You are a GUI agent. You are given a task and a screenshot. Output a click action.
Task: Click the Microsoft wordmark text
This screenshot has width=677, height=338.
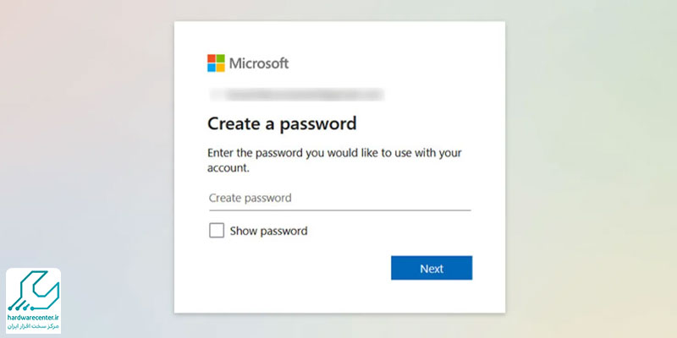pyautogui.click(x=259, y=63)
